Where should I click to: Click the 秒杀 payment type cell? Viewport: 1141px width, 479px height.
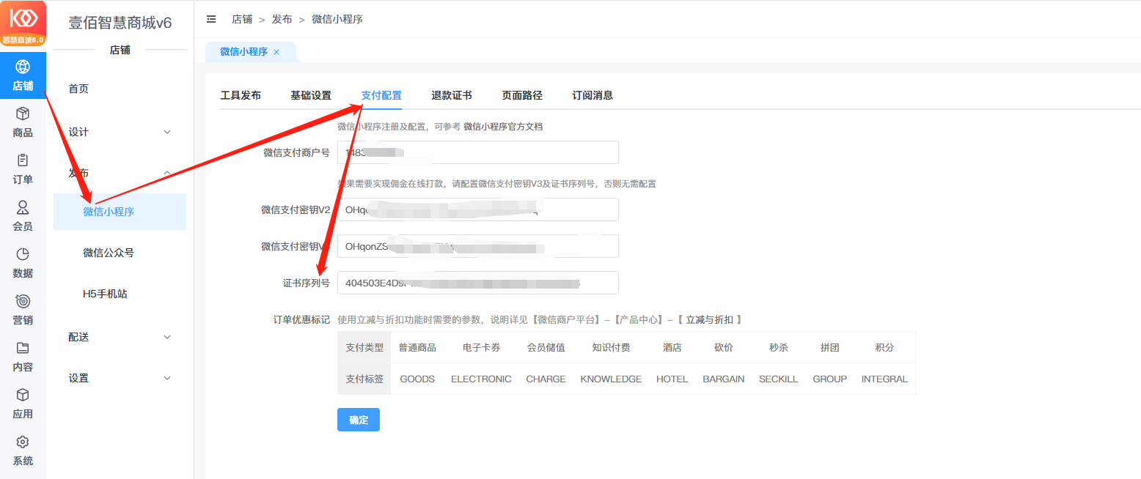(779, 347)
